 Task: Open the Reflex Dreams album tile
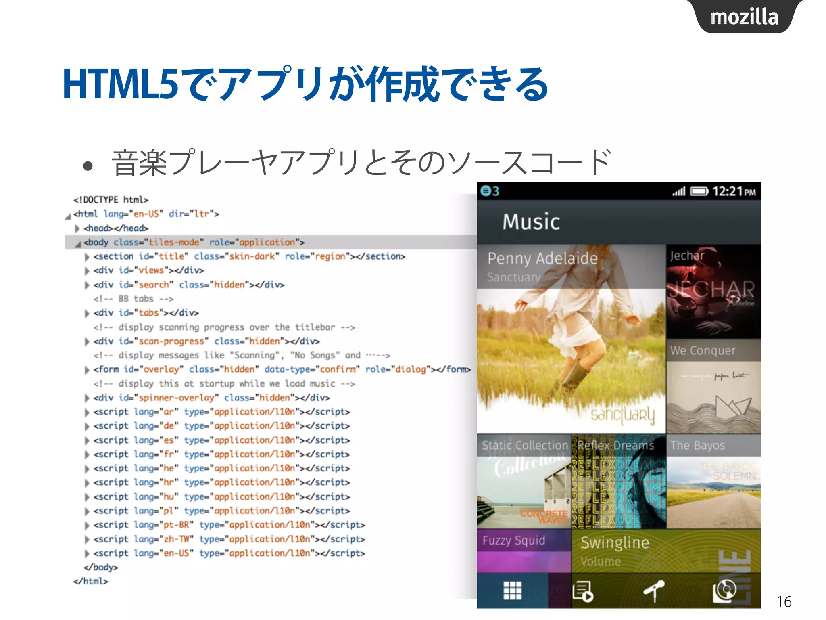click(619, 481)
